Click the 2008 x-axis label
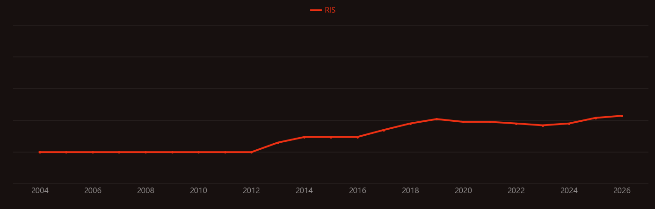This screenshot has height=209, width=655. [x=146, y=191]
